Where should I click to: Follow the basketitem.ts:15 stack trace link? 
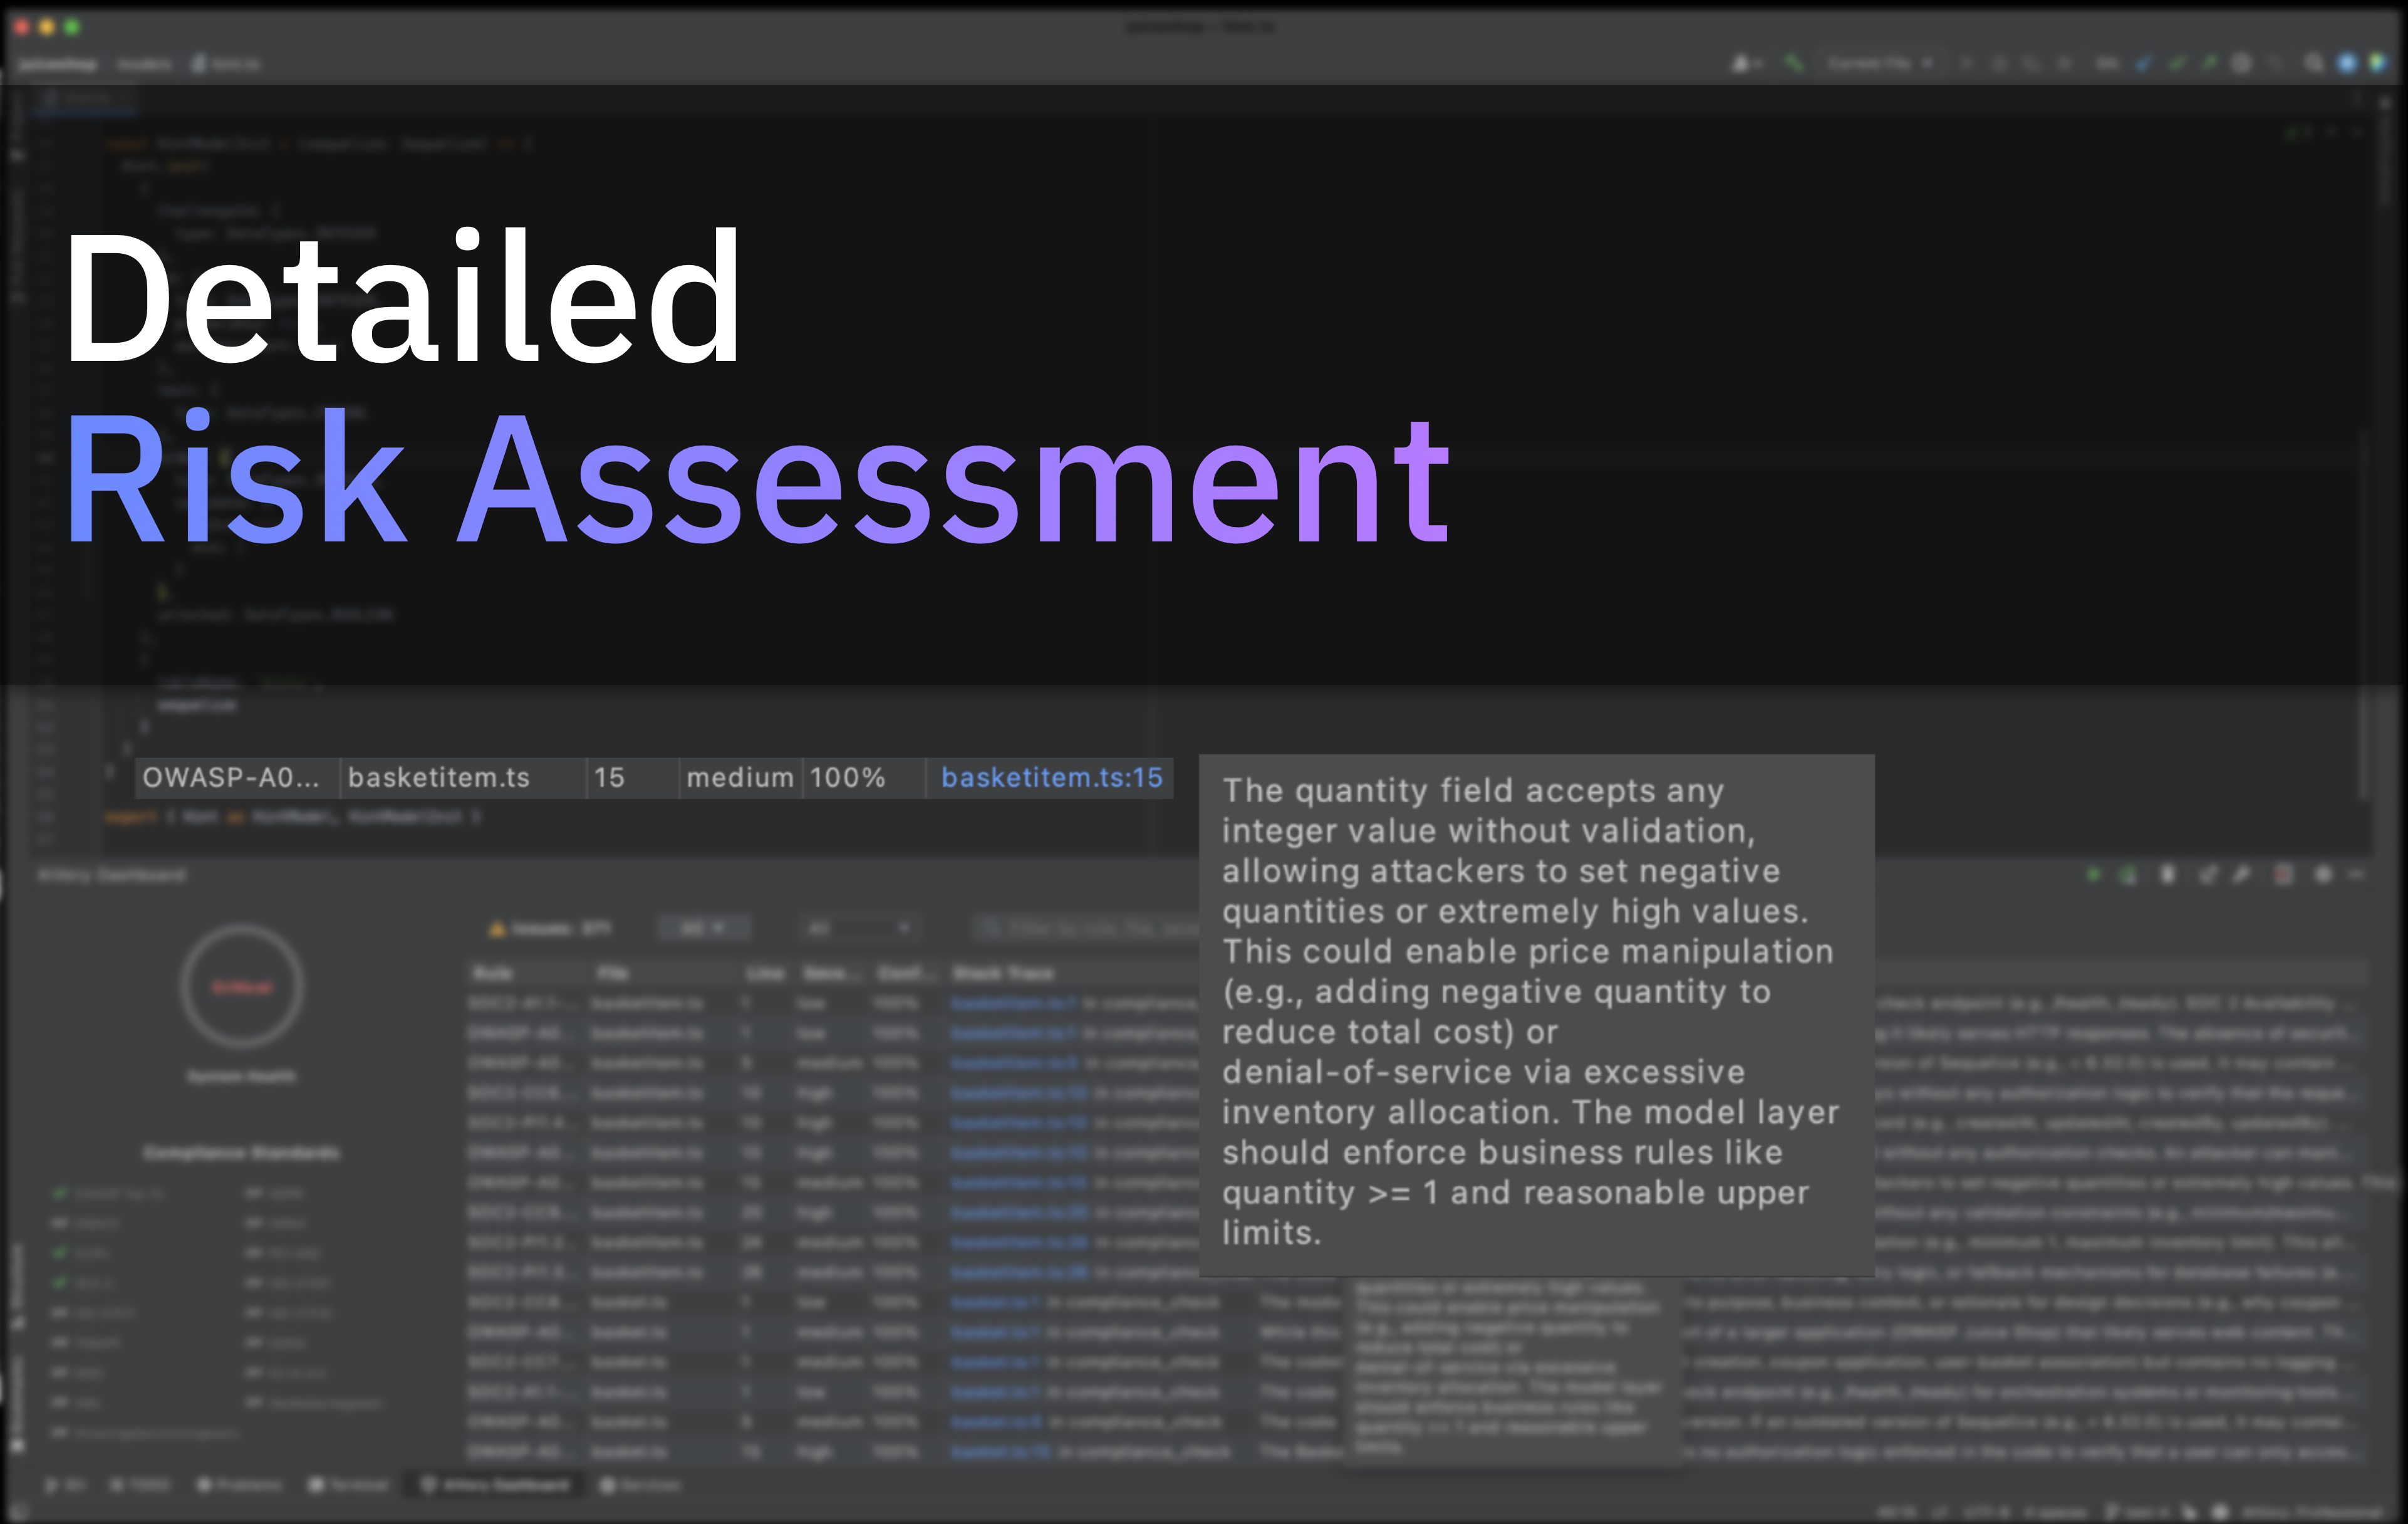click(x=1051, y=778)
